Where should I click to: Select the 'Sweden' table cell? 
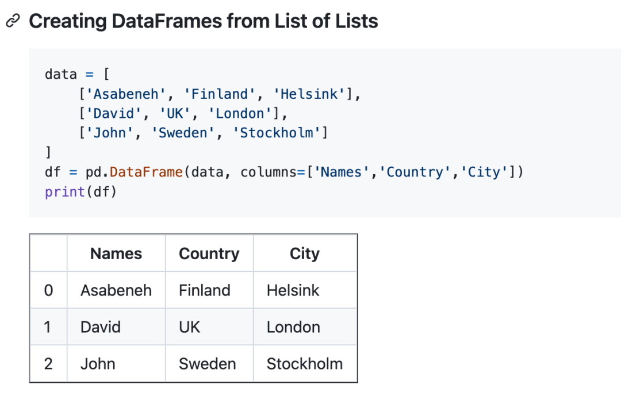point(209,364)
